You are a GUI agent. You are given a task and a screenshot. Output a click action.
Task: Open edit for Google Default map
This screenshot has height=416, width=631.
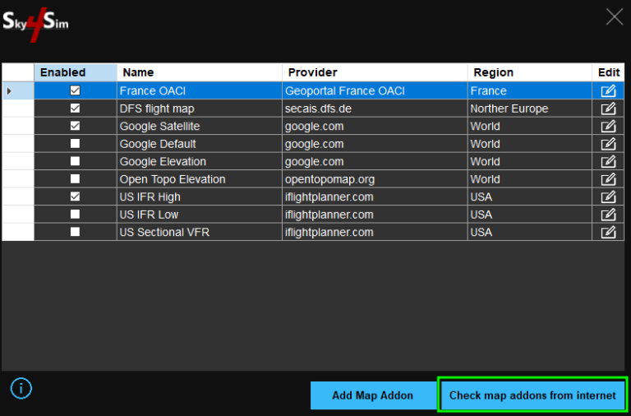pyautogui.click(x=608, y=144)
